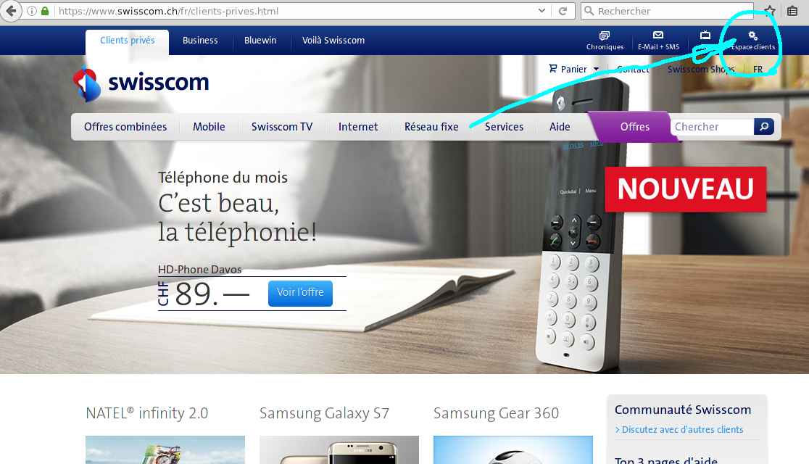Open the Chroniques icon

(x=604, y=36)
